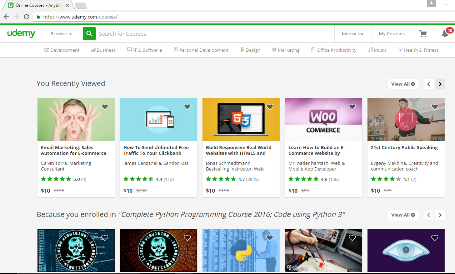Click the browser forward arrow
The image size is (455, 274).
point(16,17)
